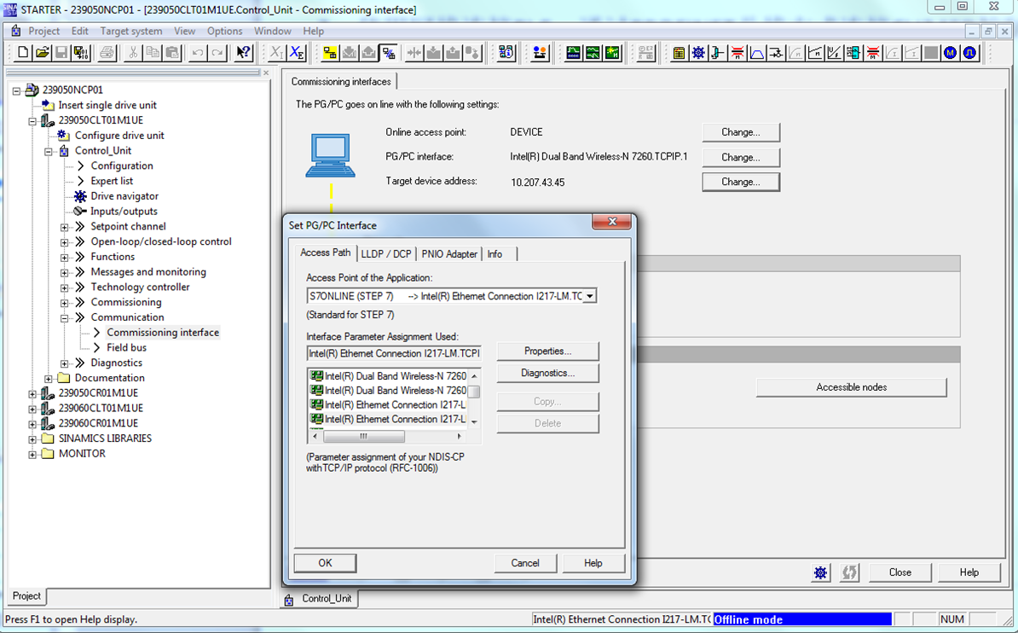Select Field bus in the project tree
The height and width of the screenshot is (633, 1018).
pos(126,348)
